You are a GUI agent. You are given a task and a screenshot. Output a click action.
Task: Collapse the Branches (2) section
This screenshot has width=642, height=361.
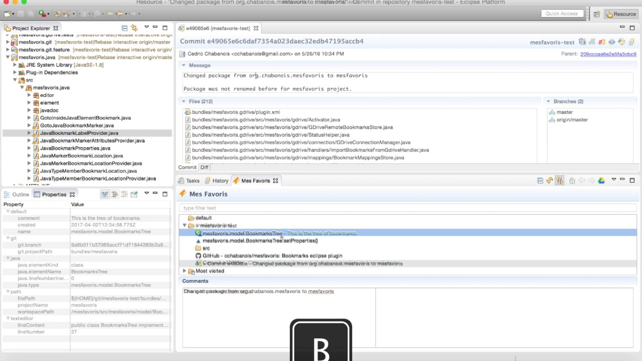click(548, 101)
